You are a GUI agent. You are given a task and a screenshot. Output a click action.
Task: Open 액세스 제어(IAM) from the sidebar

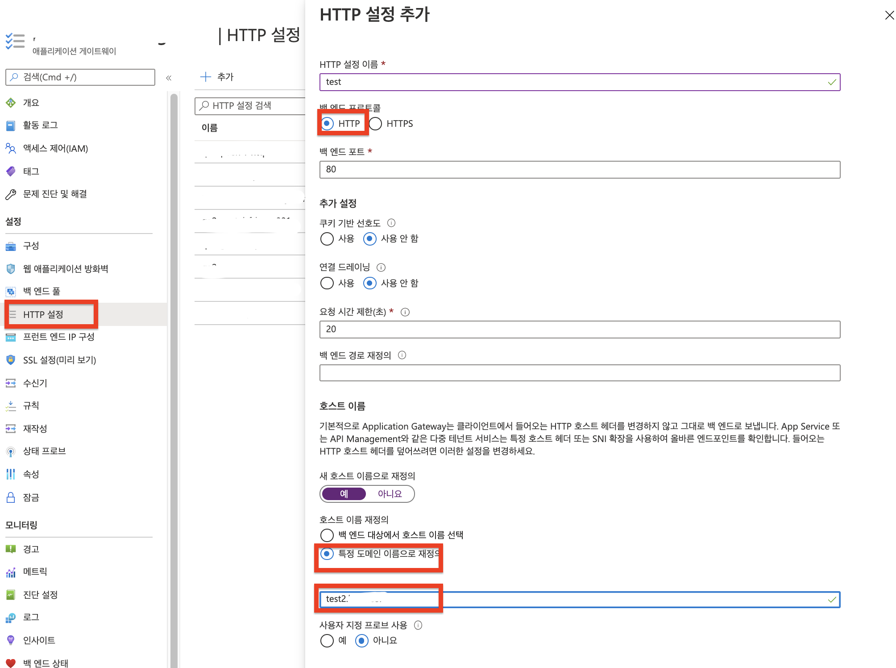pos(55,148)
